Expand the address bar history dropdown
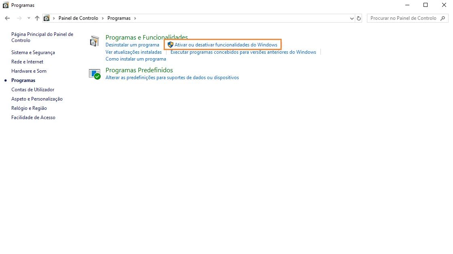Screen dimensions: 453x254 tap(351, 18)
